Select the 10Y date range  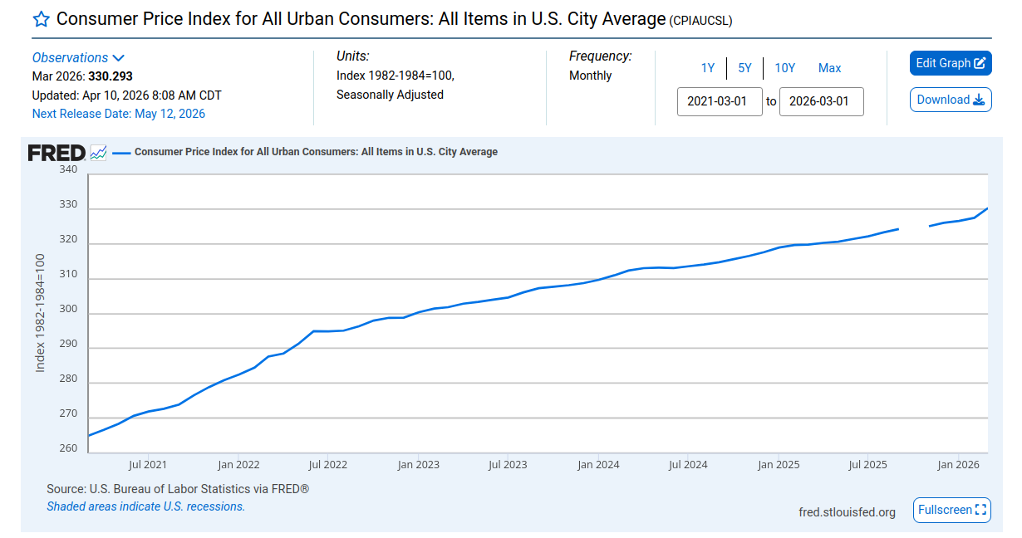point(785,68)
